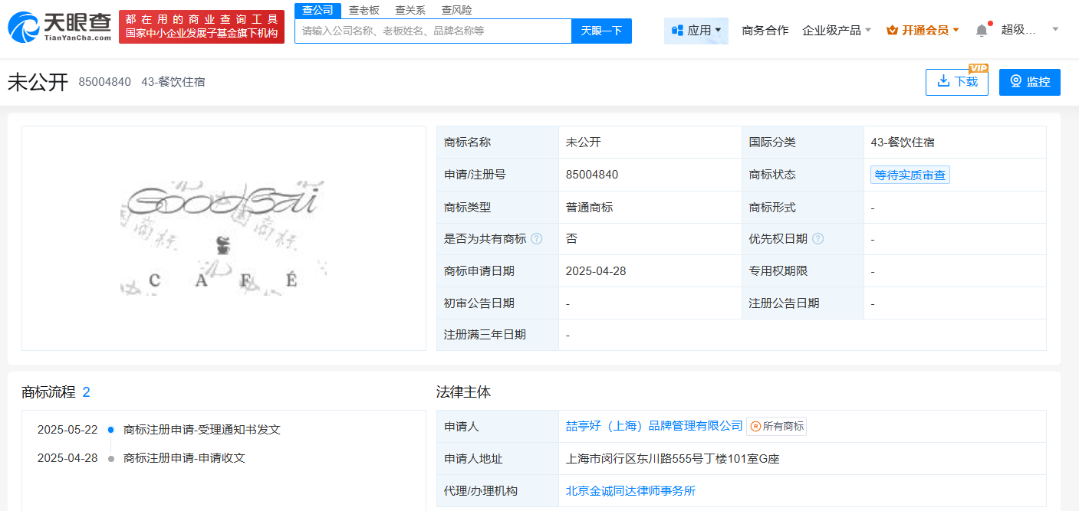Click the apps grid icon beside 应用
The image size is (1079, 511).
[677, 31]
